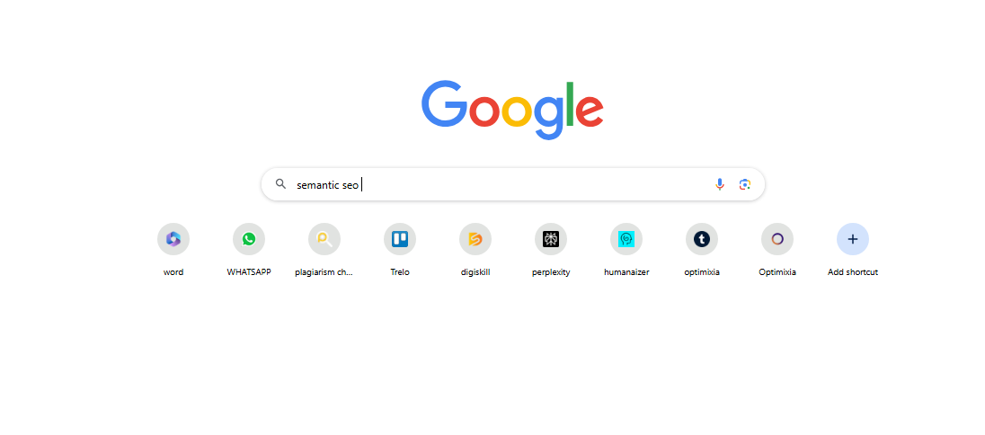Open the Trelo shortcut blue icon
Screen dimensions: 985x435
coord(400,239)
